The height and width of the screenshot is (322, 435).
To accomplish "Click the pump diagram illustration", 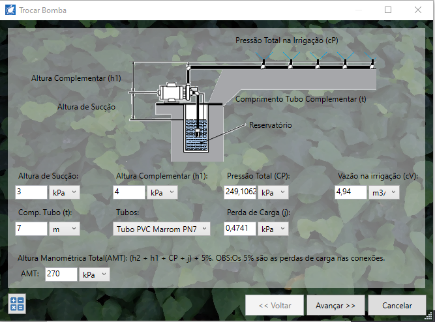I will (x=254, y=104).
